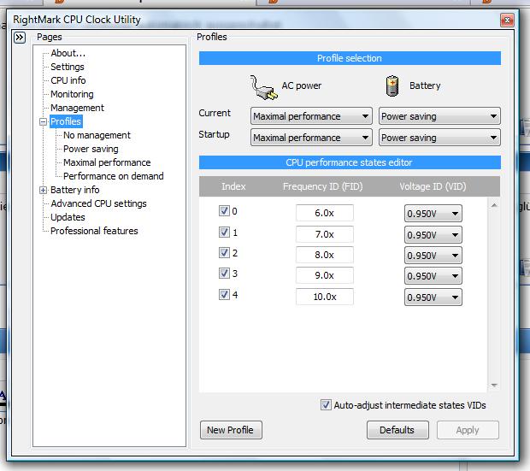530x471 pixels.
Task: Open the Management page
Action: pos(77,108)
